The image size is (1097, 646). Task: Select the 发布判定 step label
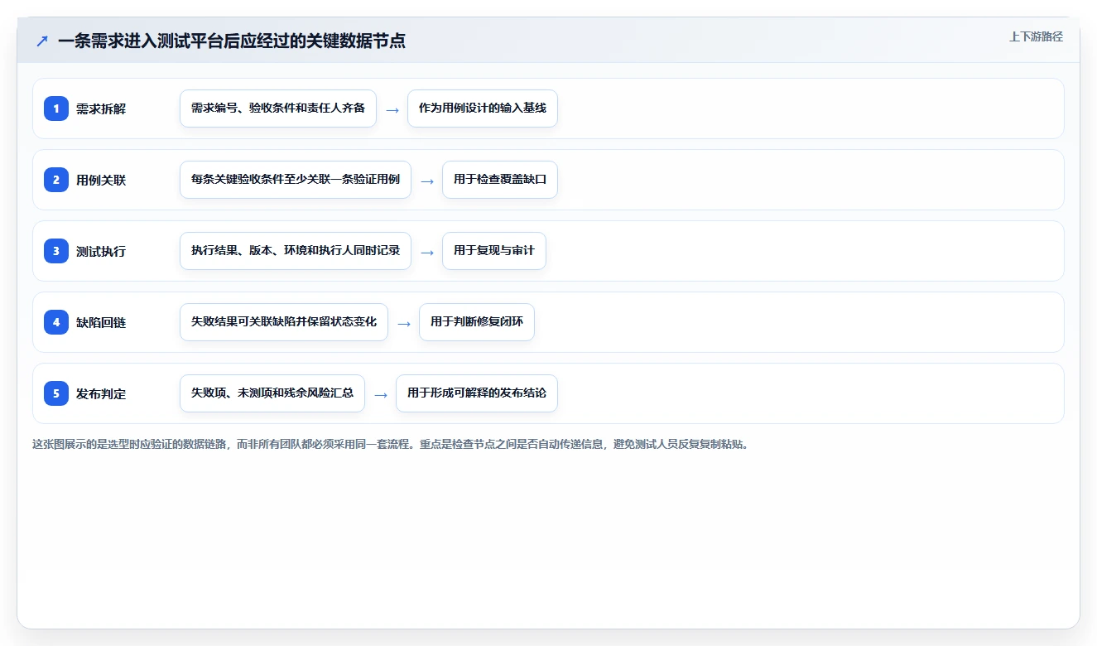click(x=101, y=393)
